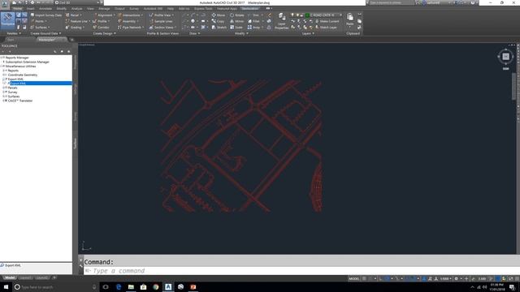Select Miscellaneous Utilities tree item
The image size is (520, 292).
20,67
